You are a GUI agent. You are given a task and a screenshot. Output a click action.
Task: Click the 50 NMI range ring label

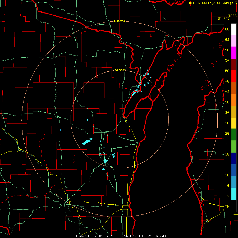120,70
